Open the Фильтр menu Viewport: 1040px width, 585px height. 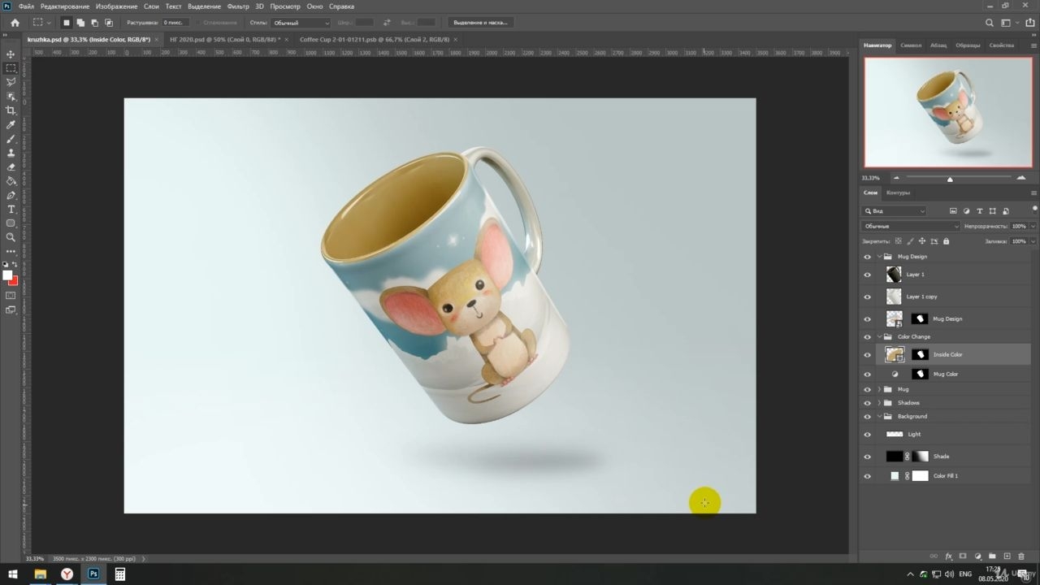238,6
